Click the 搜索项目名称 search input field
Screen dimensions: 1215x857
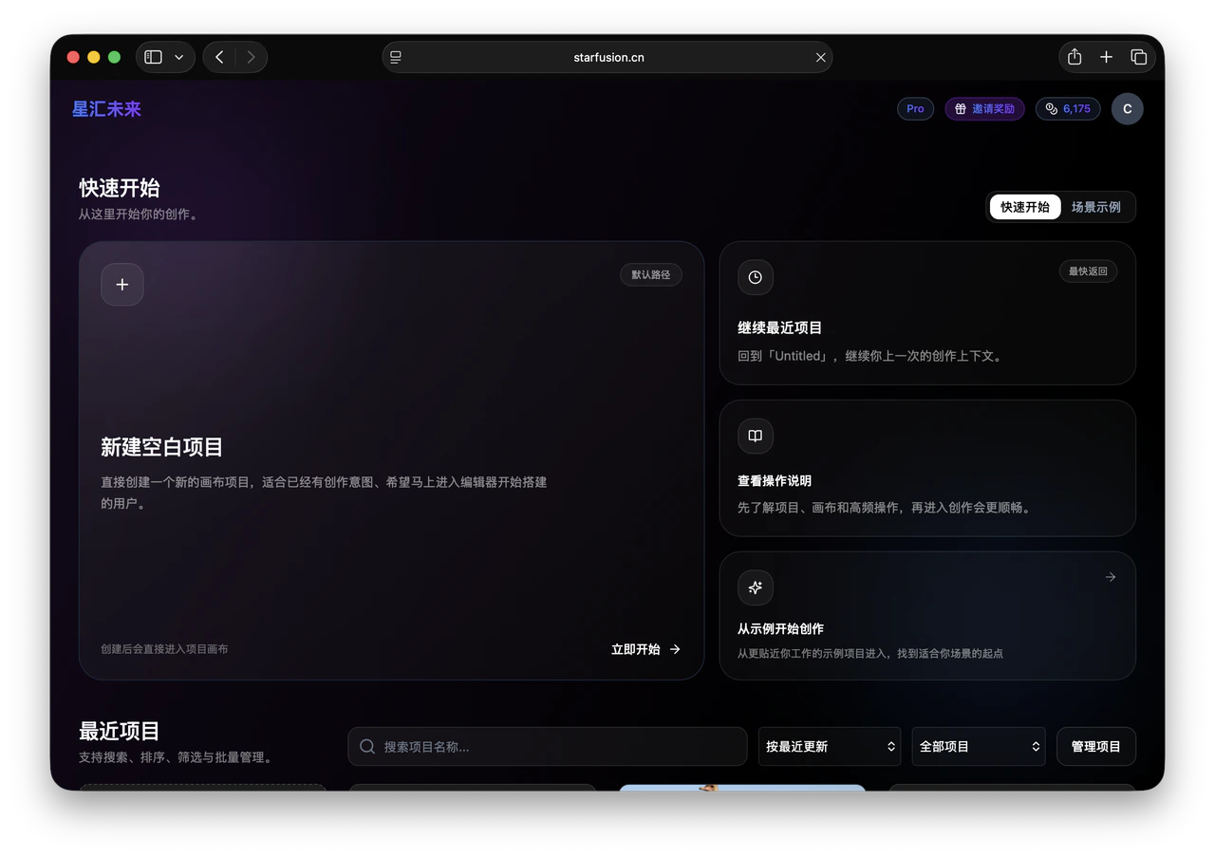click(547, 746)
